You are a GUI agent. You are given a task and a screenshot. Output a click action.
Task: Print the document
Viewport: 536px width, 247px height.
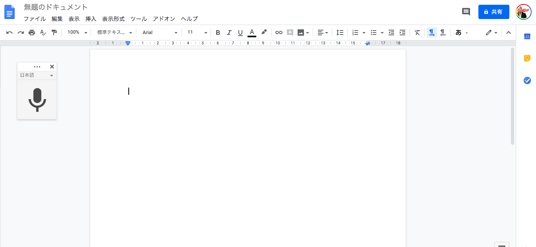point(32,33)
